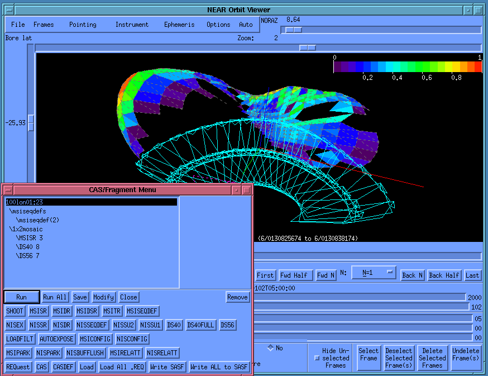Click the MSIDR command button
This screenshot has height=376, width=488.
tap(61, 311)
